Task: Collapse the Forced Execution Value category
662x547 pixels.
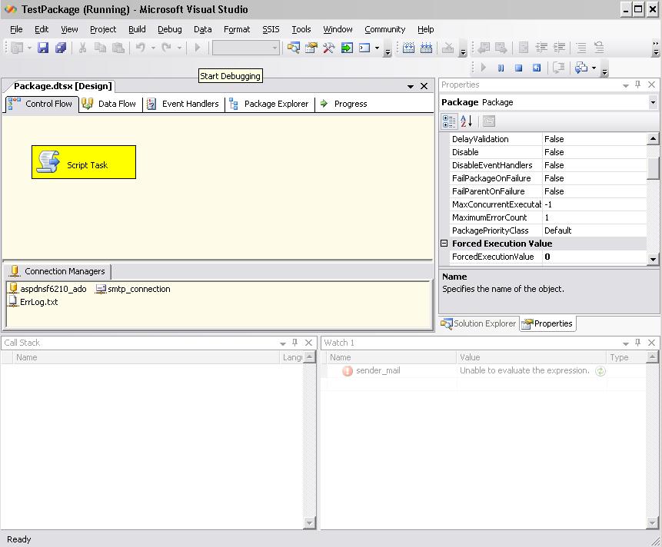Action: pyautogui.click(x=444, y=244)
